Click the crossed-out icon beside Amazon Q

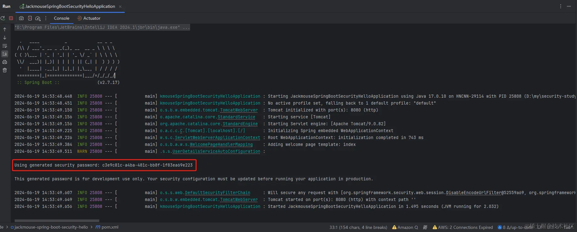[x=425, y=227]
